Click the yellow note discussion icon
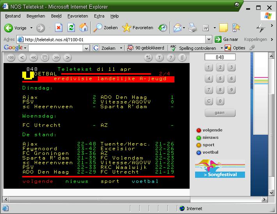This screenshot has width=277, height=214. click(x=224, y=28)
